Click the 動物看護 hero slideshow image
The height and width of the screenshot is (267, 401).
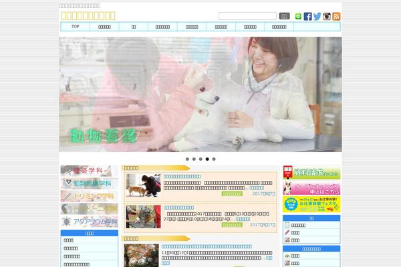(200, 94)
